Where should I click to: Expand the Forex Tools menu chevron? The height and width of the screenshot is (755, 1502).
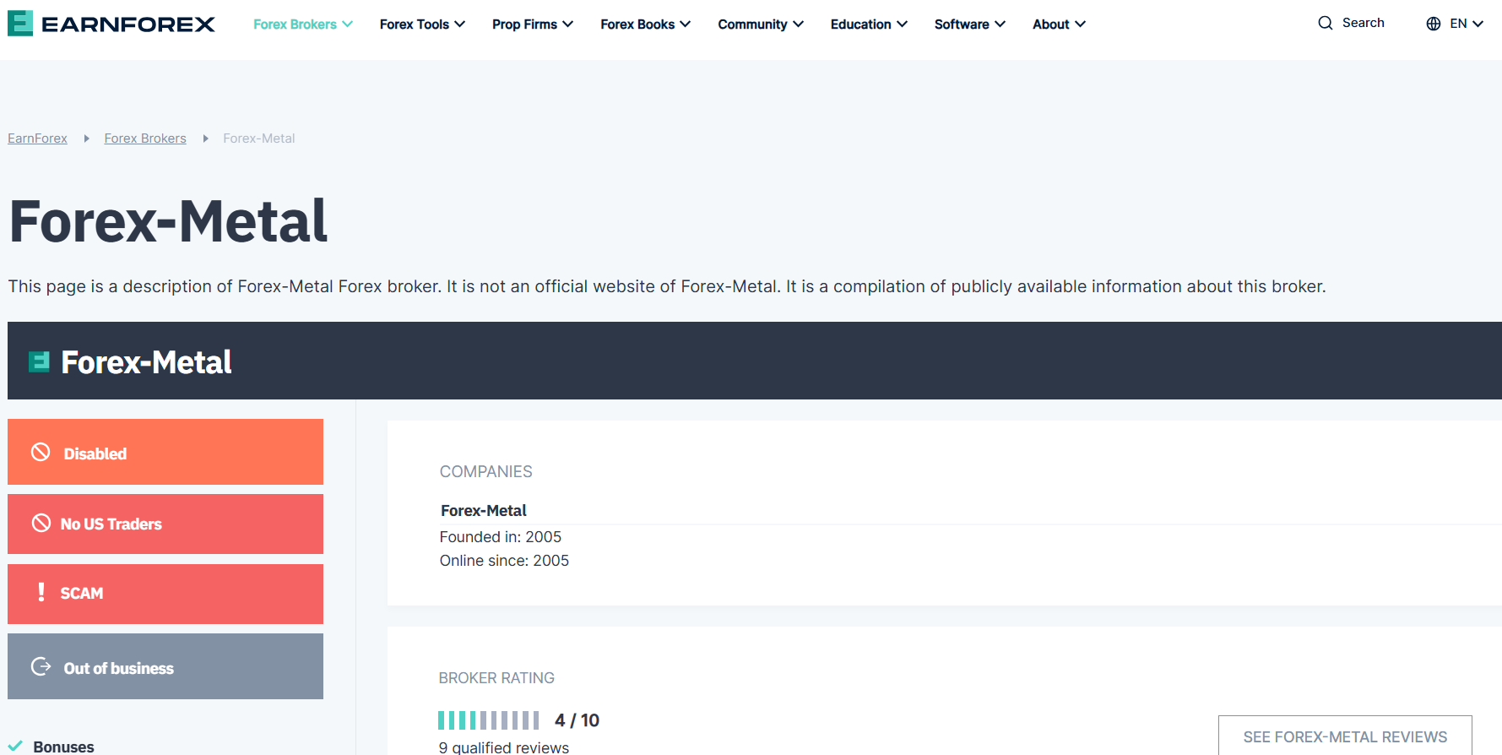459,24
